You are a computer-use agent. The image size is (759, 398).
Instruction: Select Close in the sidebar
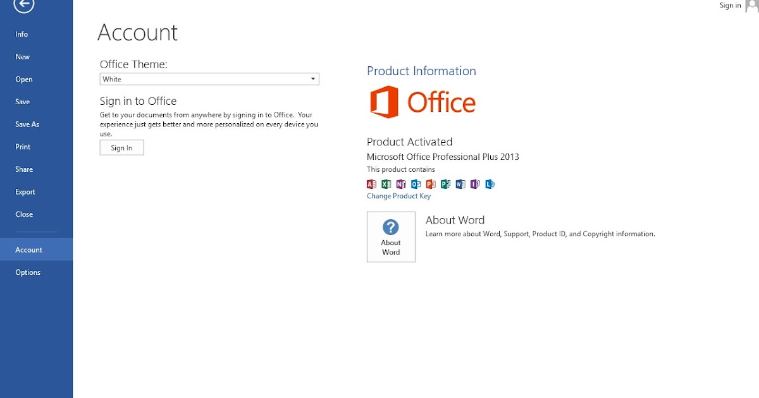tap(36, 214)
